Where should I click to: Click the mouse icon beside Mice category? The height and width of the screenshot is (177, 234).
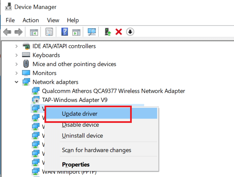pos(26,64)
